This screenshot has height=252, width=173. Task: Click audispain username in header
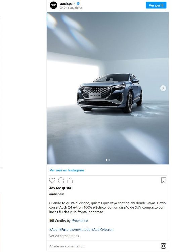(68, 4)
